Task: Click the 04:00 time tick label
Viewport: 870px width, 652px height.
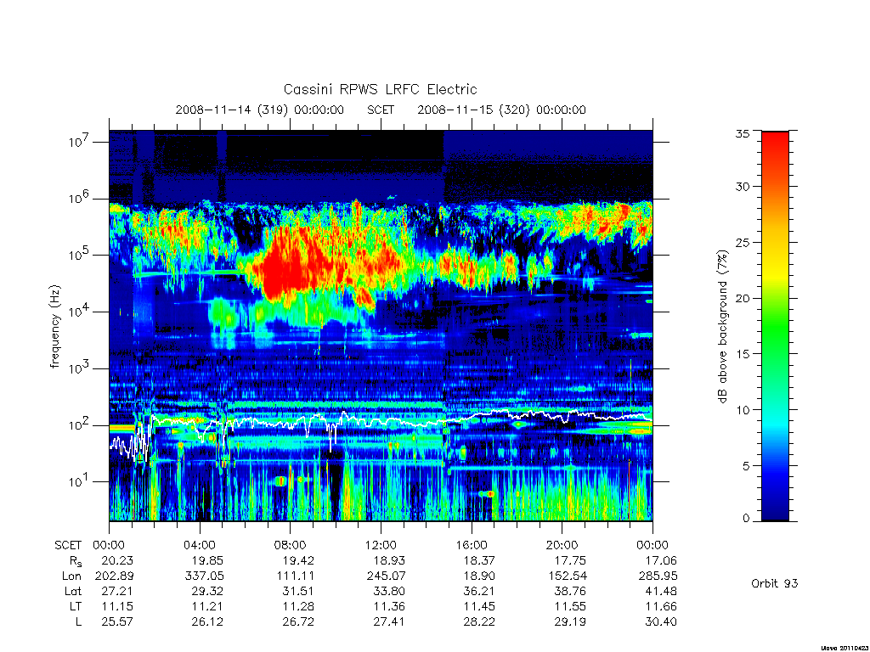Action: [x=199, y=546]
